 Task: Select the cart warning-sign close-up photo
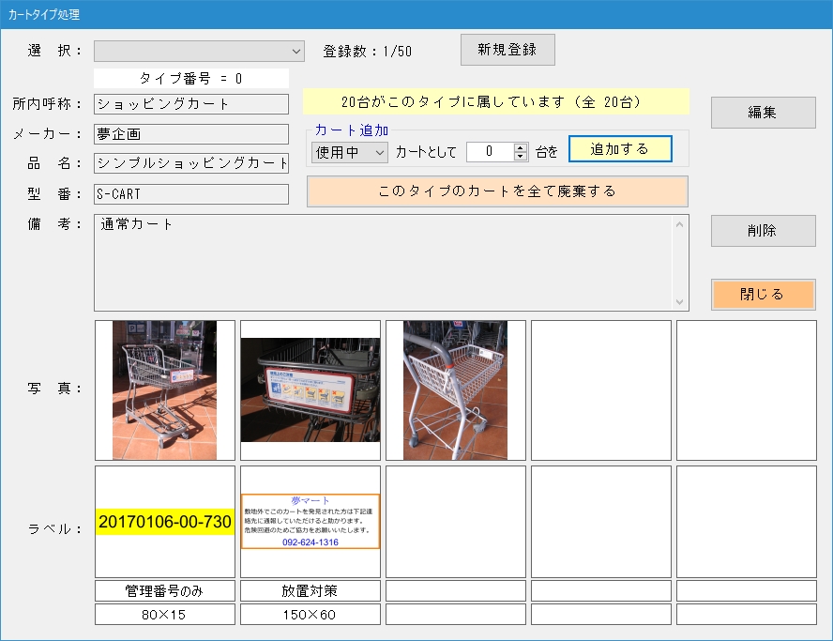310,390
